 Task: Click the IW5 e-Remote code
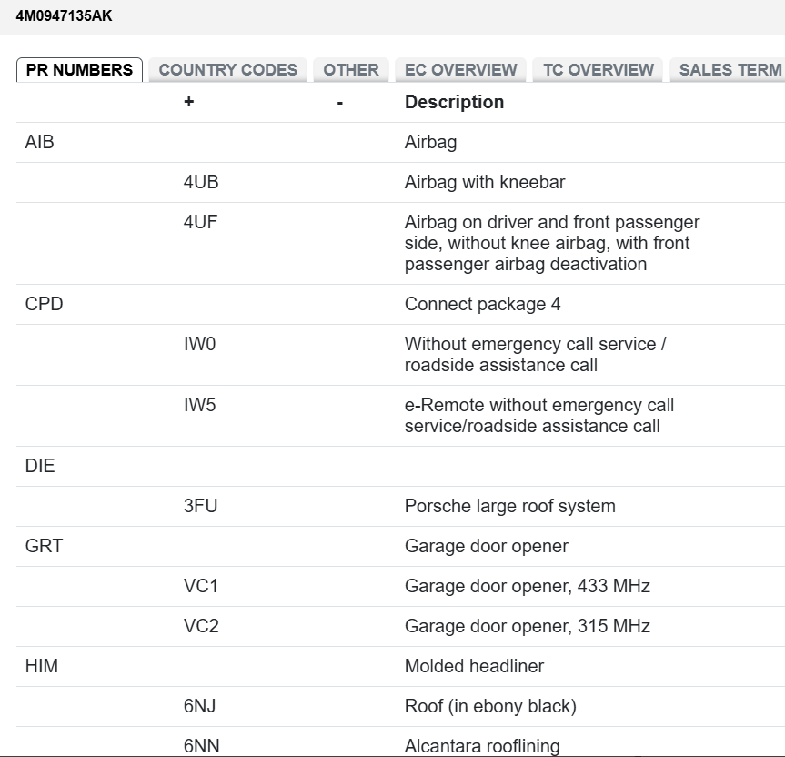199,405
